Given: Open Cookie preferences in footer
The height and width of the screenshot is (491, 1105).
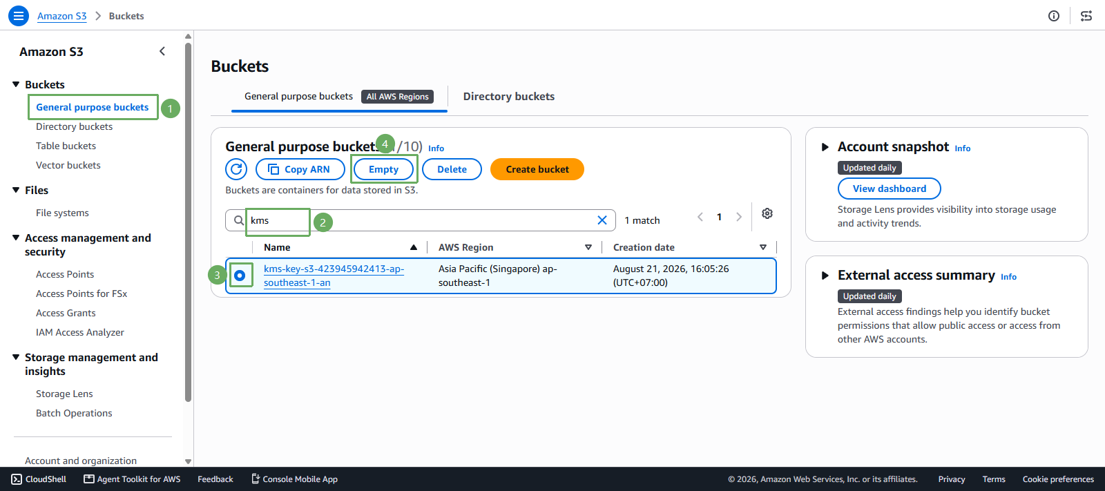Looking at the screenshot, I should click(x=1058, y=479).
